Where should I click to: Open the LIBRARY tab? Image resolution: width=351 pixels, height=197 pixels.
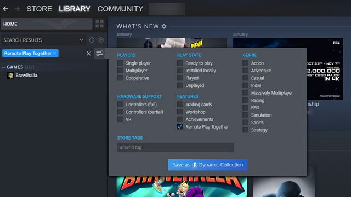[x=75, y=9]
